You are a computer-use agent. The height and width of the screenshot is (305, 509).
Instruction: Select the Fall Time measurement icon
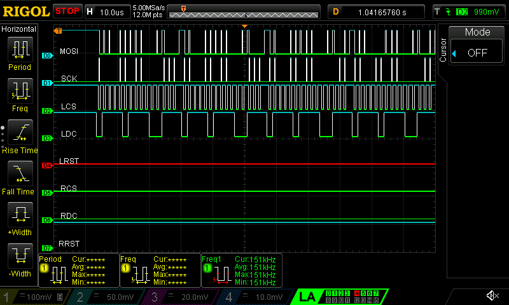pyautogui.click(x=20, y=173)
